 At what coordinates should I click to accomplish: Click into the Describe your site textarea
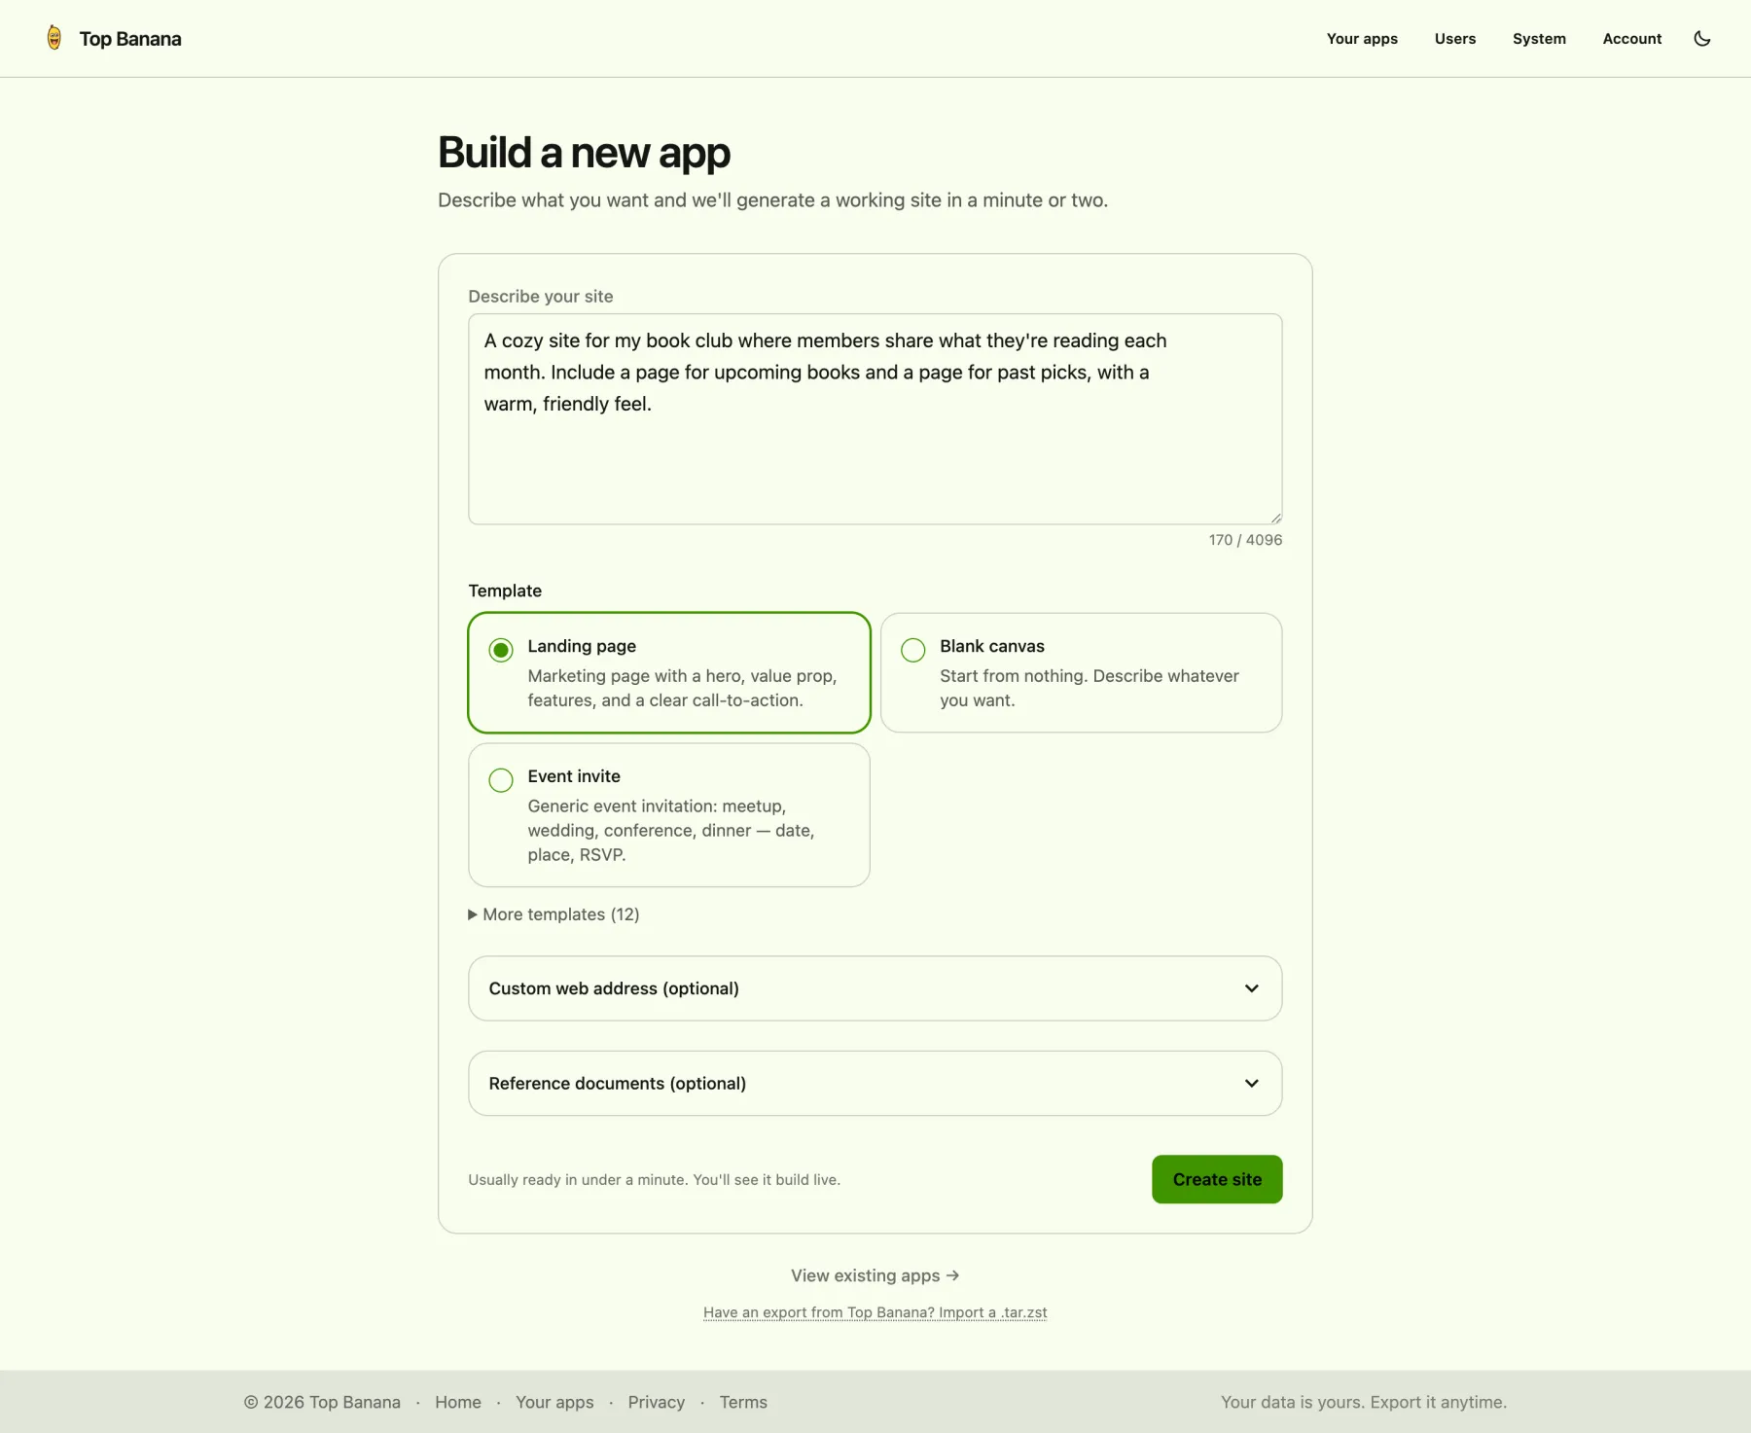tap(875, 419)
